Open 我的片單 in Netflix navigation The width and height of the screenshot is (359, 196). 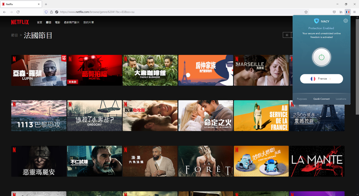[x=89, y=22]
